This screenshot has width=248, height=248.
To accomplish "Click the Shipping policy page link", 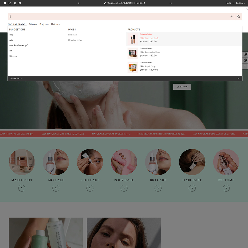I will tap(75, 40).
